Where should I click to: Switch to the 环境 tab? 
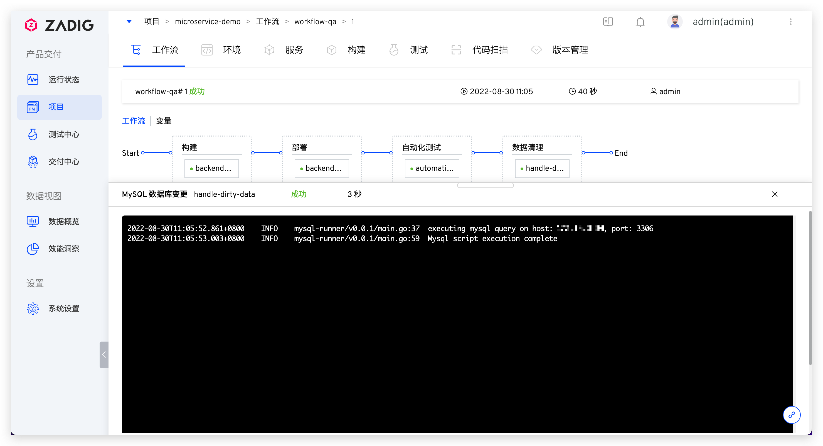click(x=231, y=50)
